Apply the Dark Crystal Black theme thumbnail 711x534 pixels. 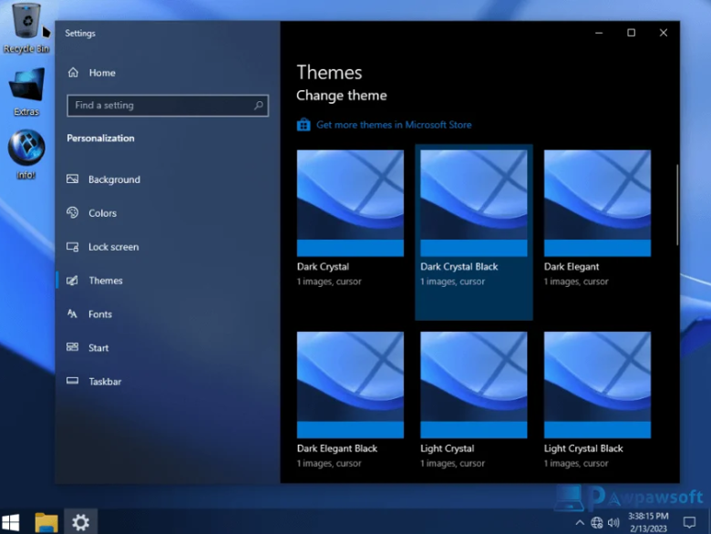pyautogui.click(x=474, y=203)
